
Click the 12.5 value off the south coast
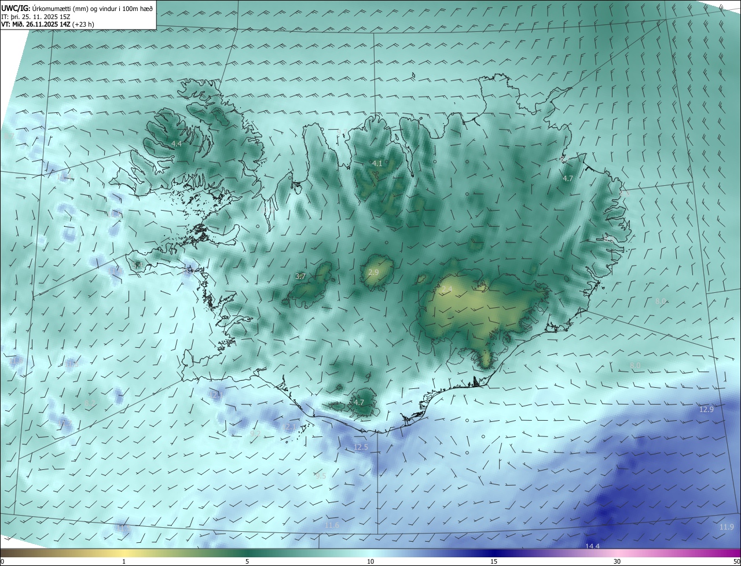pyautogui.click(x=361, y=447)
